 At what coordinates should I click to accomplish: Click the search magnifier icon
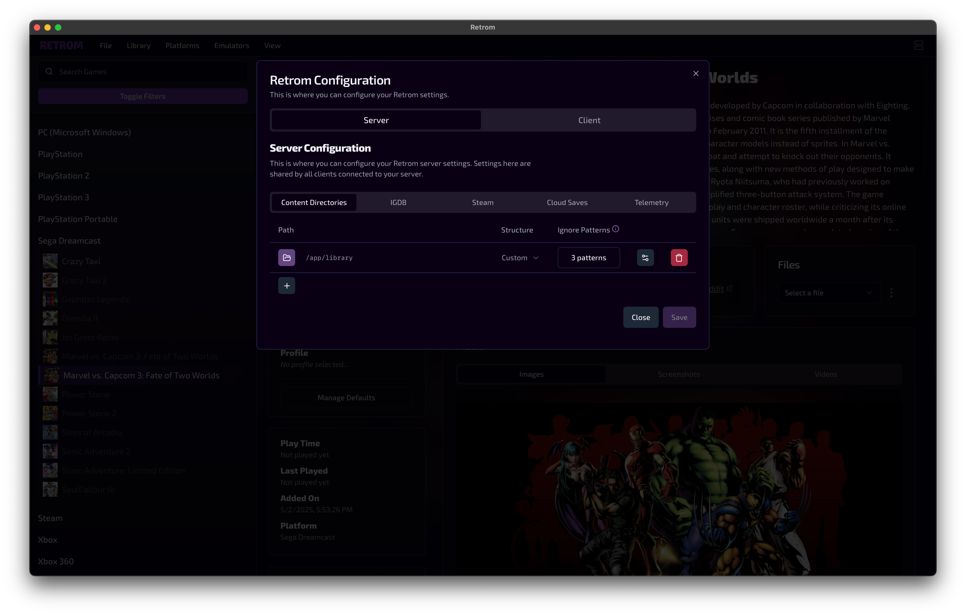coord(49,71)
